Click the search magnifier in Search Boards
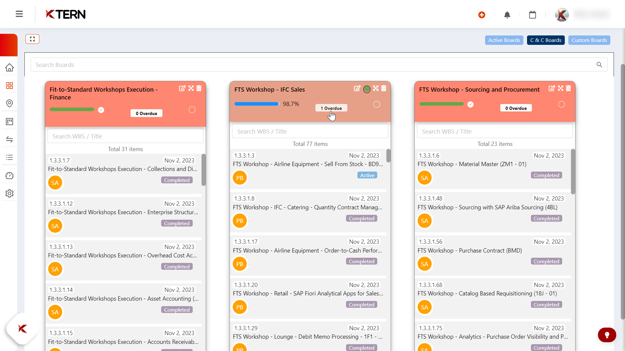625x351 pixels. point(599,65)
